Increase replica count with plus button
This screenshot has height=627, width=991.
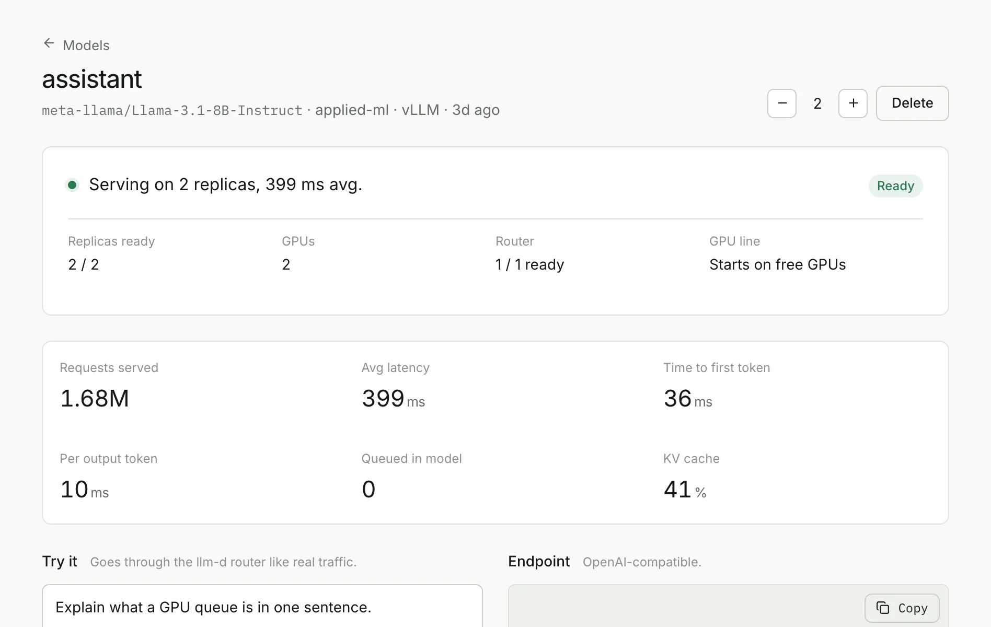point(853,103)
